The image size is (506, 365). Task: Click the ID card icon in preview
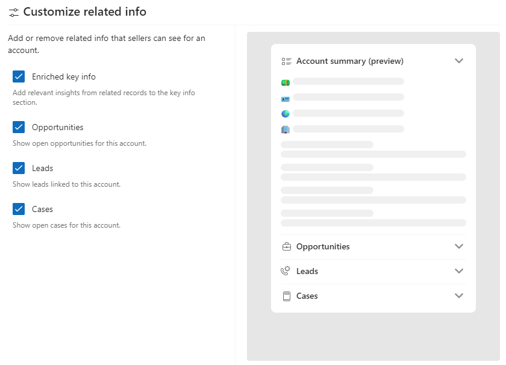(286, 98)
